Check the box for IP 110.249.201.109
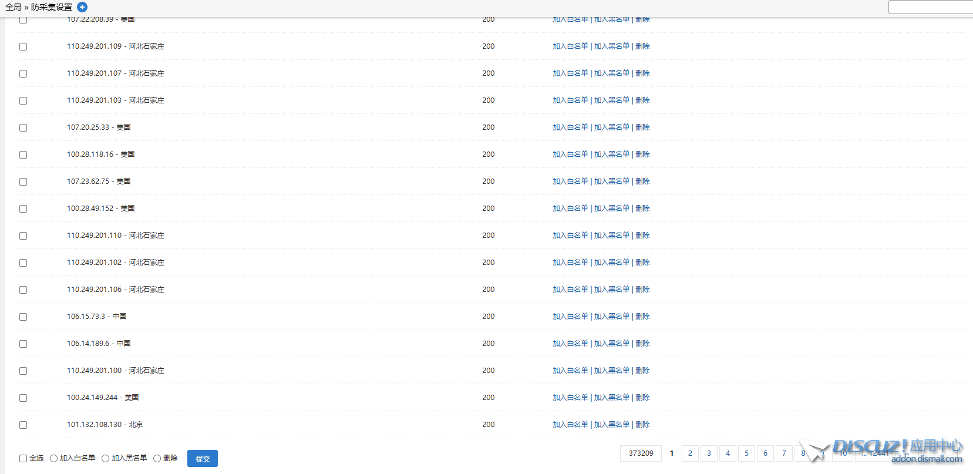 [x=23, y=46]
